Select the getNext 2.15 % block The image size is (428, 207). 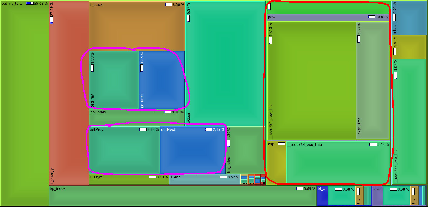coord(193,150)
